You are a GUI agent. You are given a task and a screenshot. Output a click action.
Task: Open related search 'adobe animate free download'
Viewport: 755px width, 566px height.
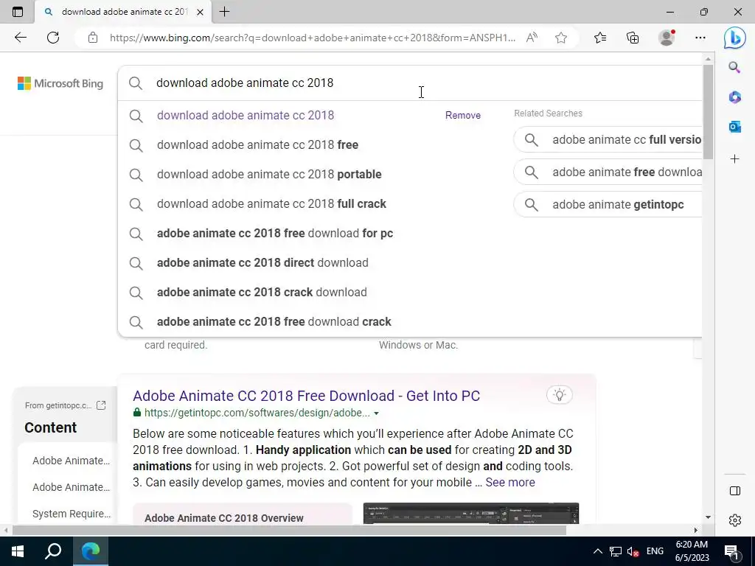(608, 172)
